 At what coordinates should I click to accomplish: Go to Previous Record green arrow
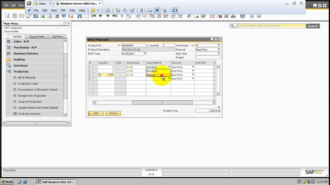101,16
